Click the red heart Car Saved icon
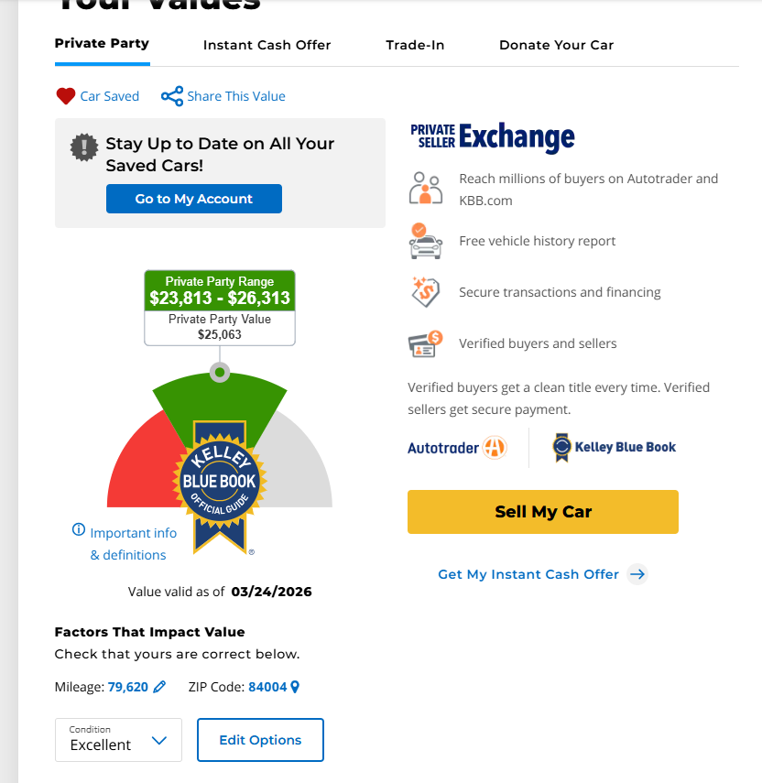 [65, 96]
